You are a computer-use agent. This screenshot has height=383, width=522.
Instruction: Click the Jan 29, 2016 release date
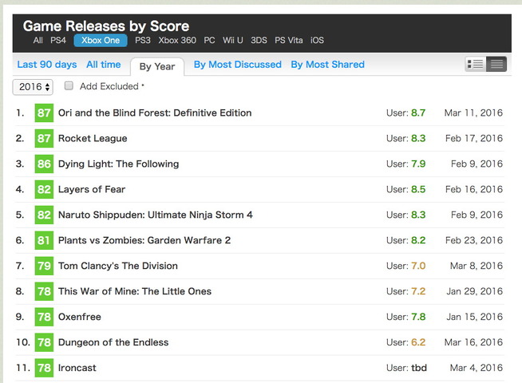[x=474, y=291]
